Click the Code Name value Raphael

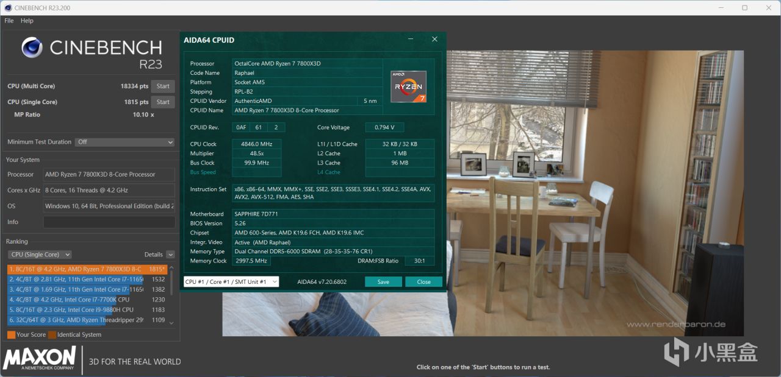(x=308, y=72)
